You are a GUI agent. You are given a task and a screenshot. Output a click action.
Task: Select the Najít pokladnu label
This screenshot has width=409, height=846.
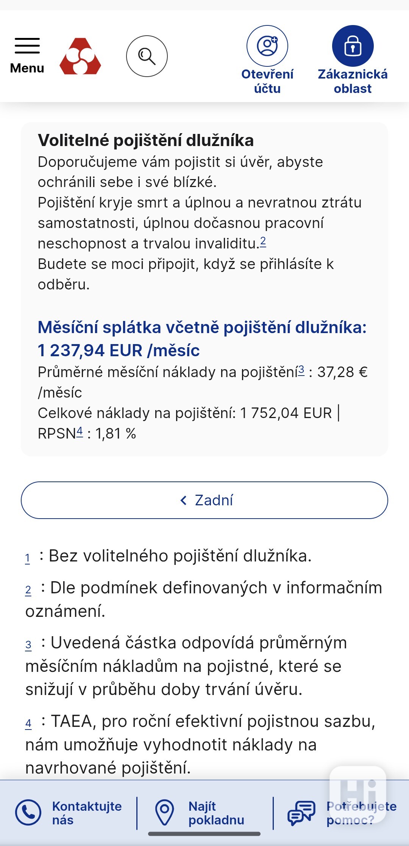pos(216,813)
